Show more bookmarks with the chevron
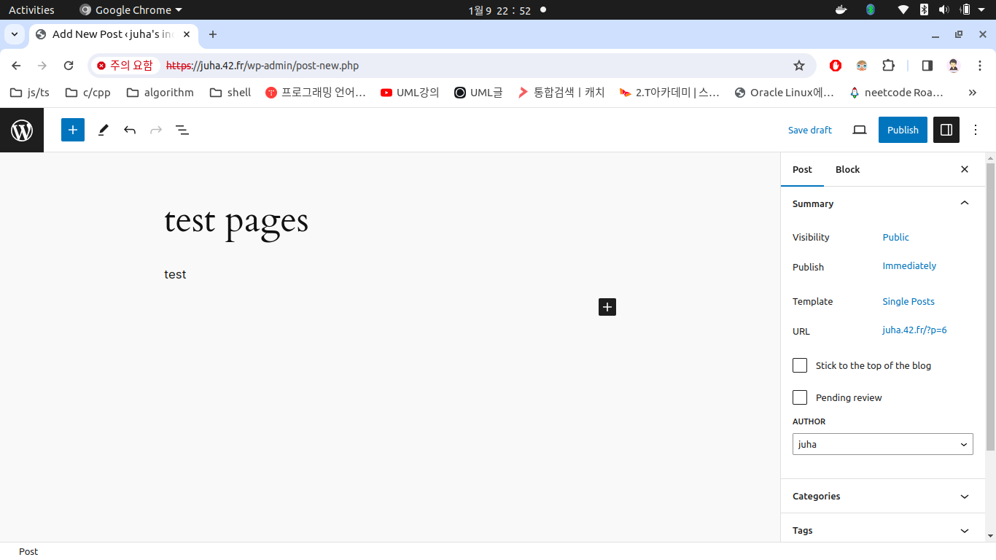Image resolution: width=996 pixels, height=560 pixels. tap(972, 93)
